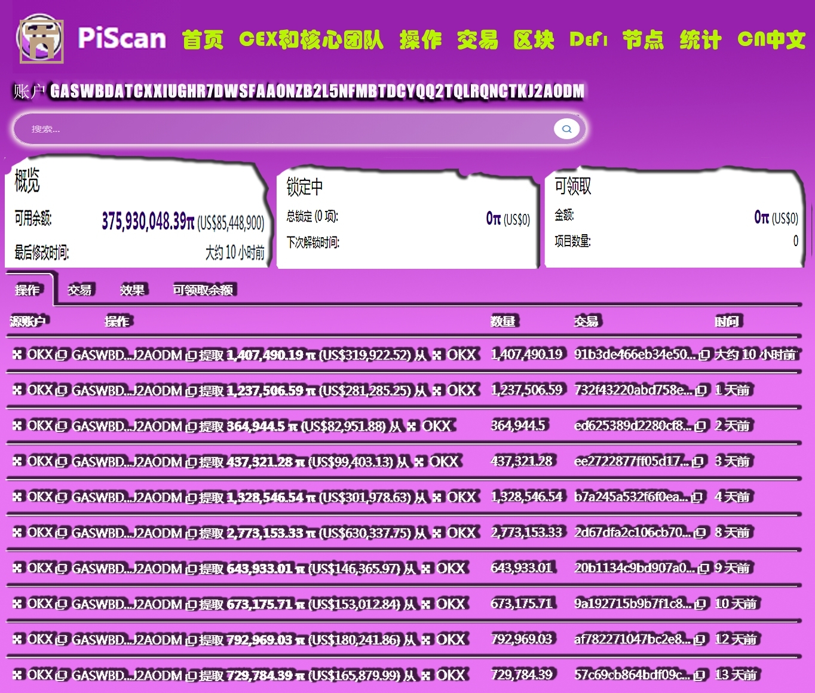Open transaction link ee2722877ff05d17
This screenshot has width=815, height=693.
[631, 462]
